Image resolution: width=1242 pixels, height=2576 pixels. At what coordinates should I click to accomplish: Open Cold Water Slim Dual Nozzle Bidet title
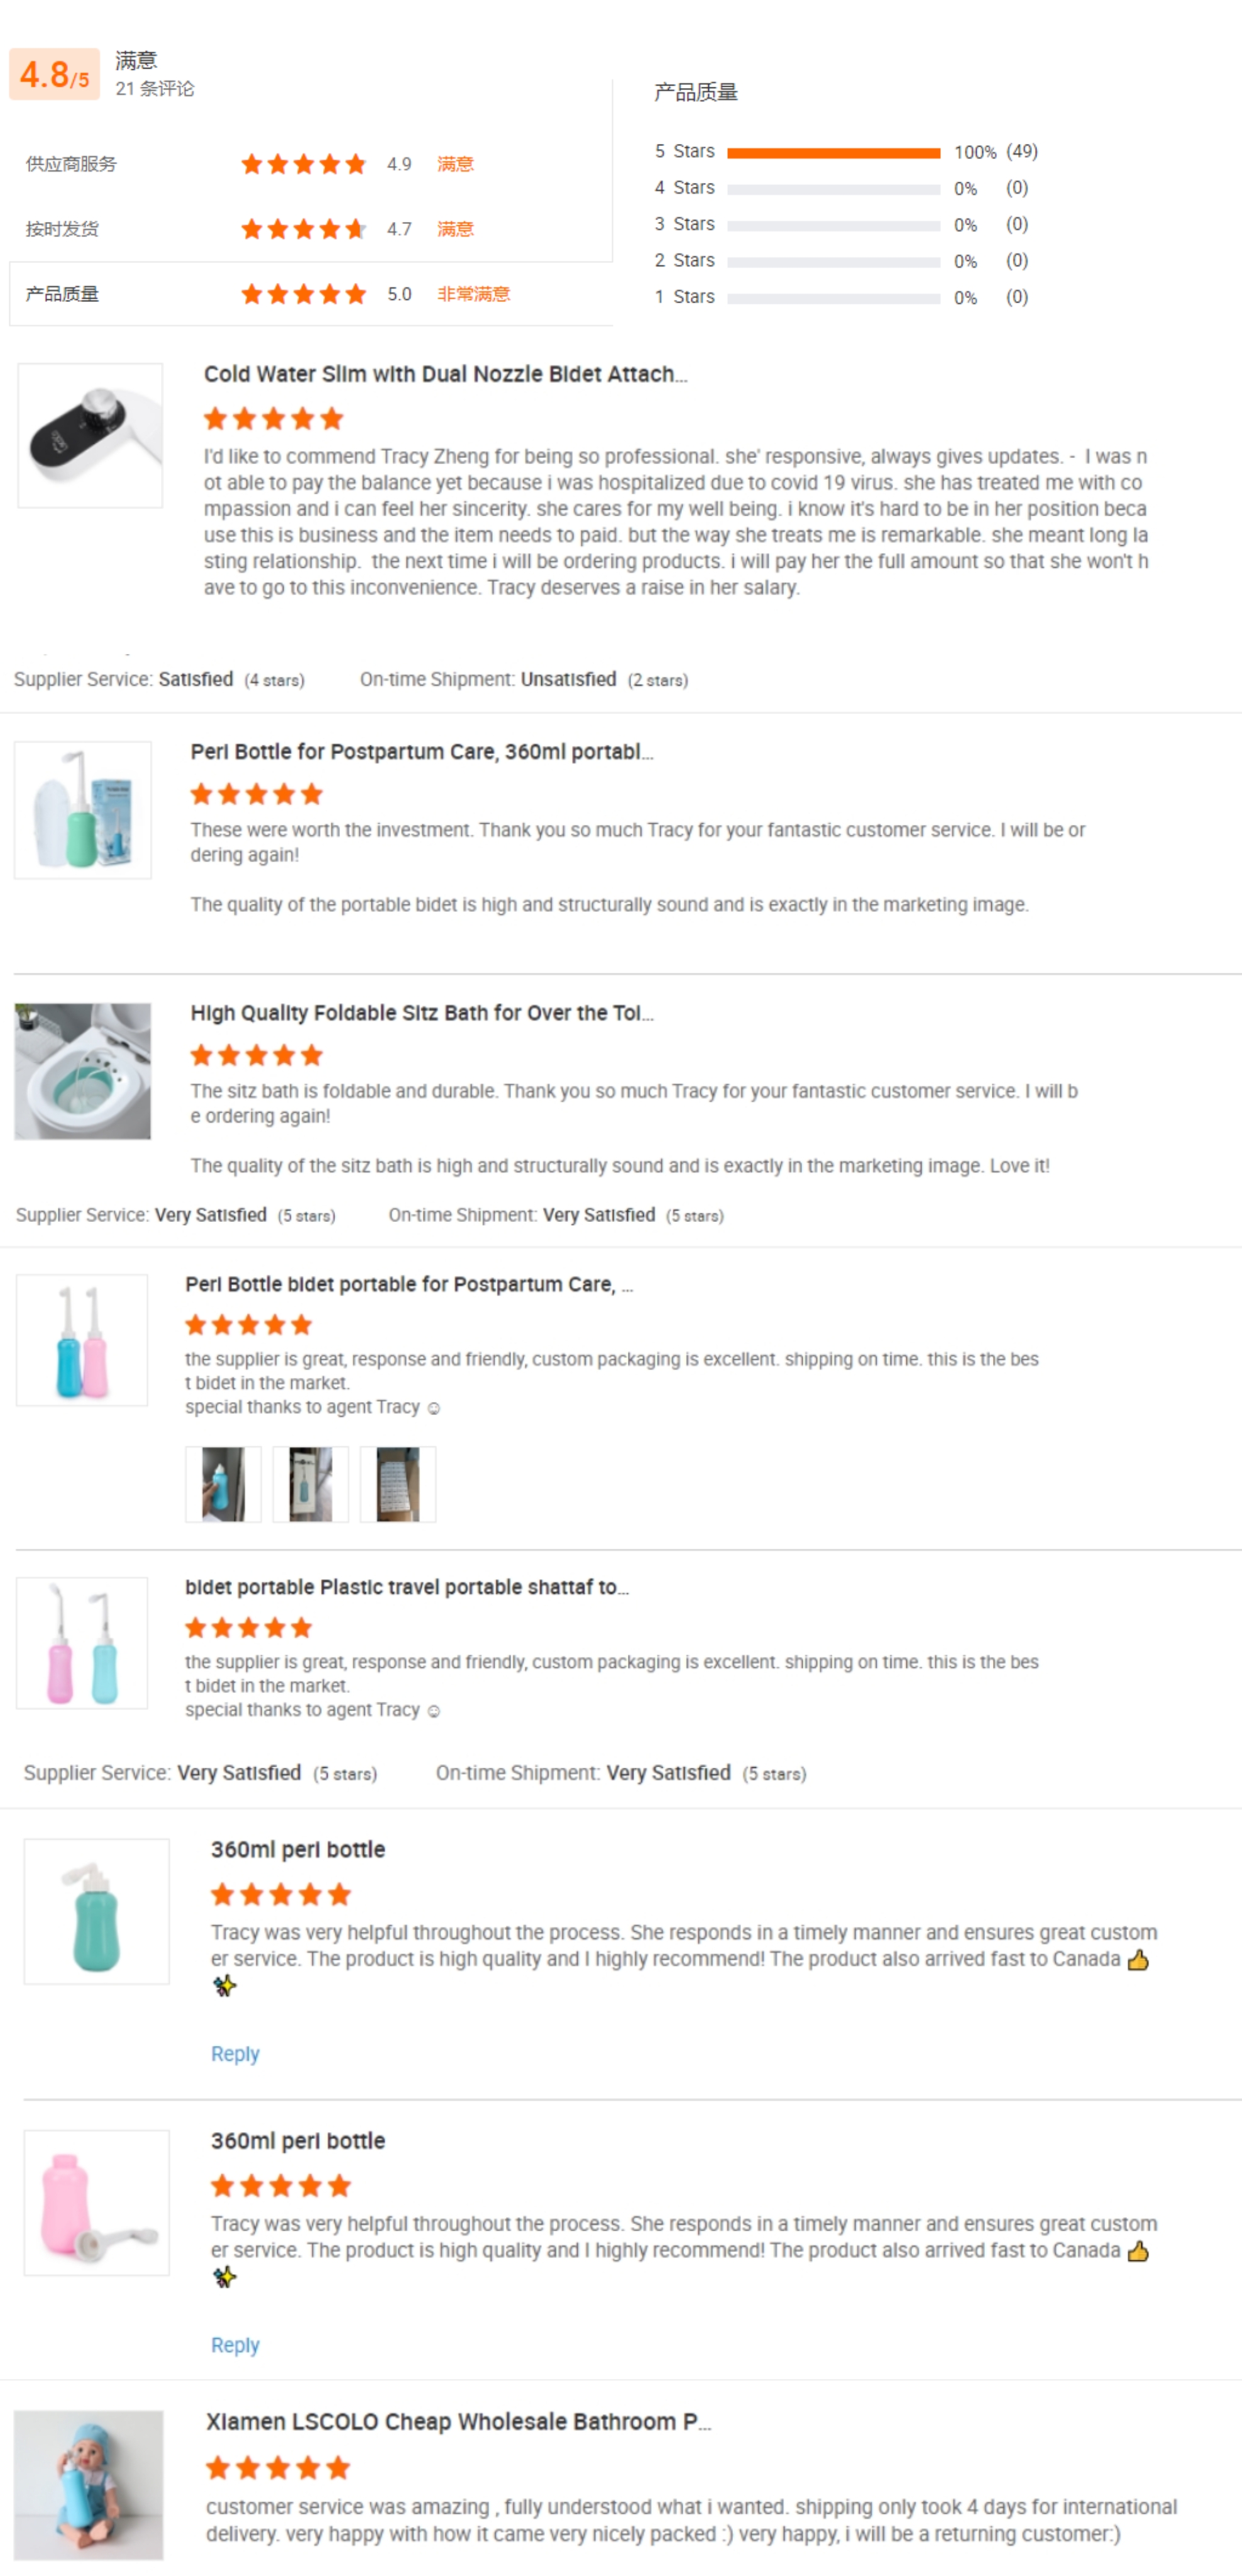coord(444,374)
